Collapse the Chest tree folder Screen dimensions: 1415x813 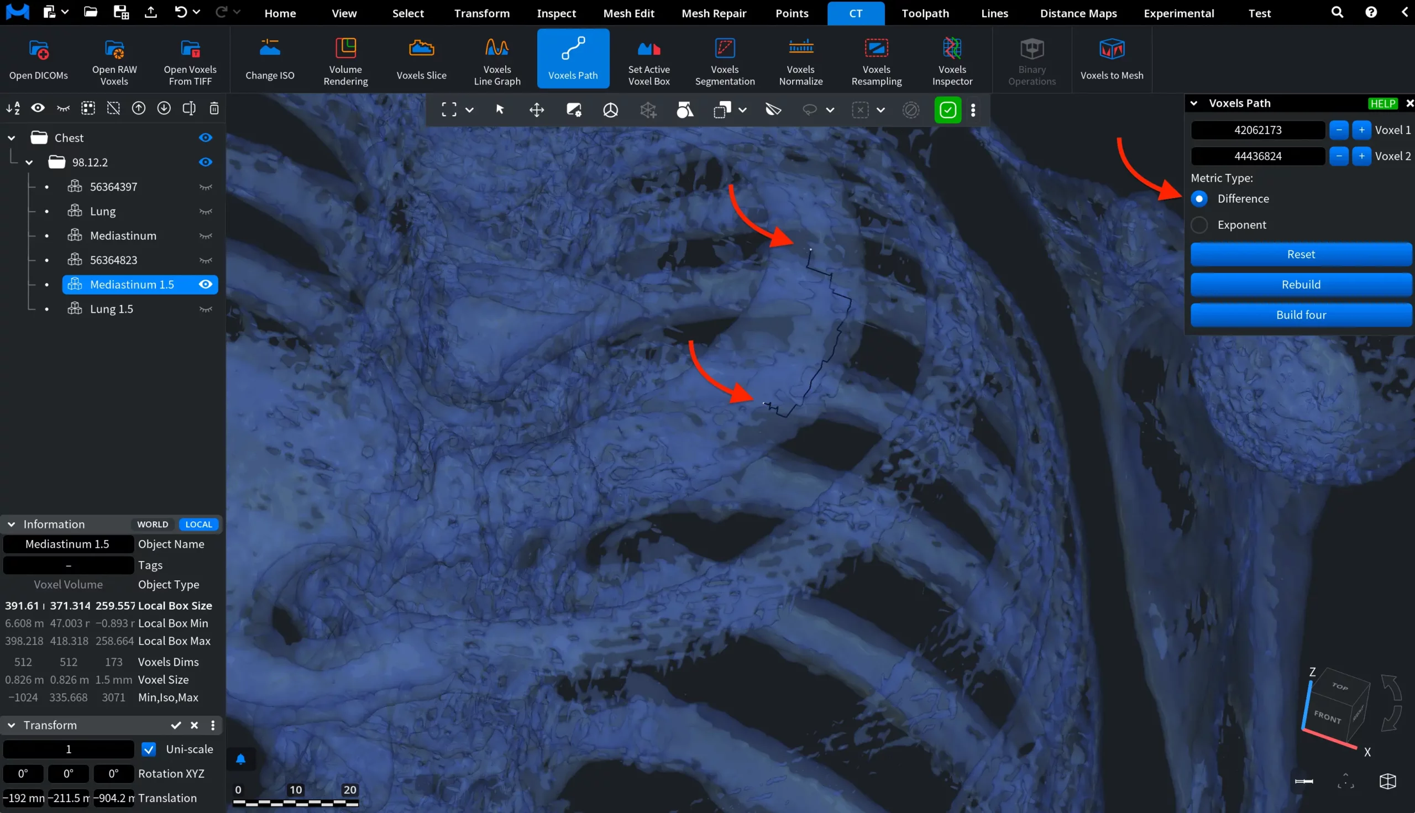pyautogui.click(x=11, y=138)
